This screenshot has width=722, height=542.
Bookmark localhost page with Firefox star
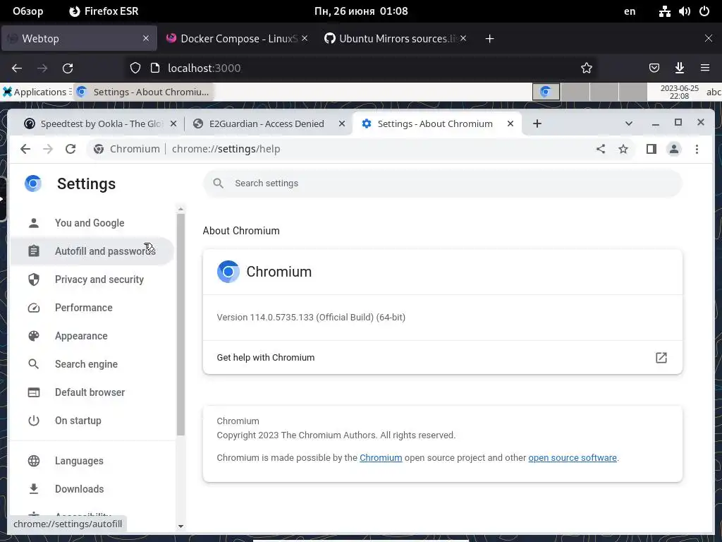tap(586, 68)
